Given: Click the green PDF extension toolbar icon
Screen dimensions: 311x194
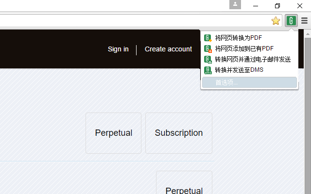Looking at the screenshot, I should [291, 20].
